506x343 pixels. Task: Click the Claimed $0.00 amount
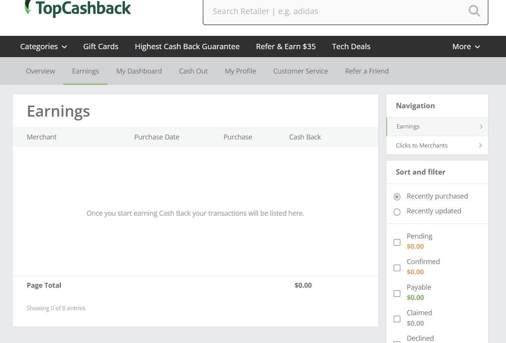point(415,323)
